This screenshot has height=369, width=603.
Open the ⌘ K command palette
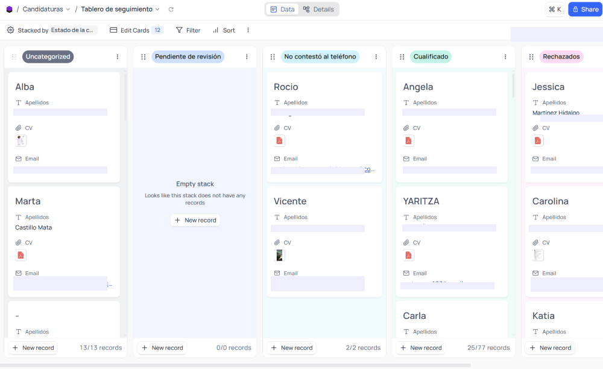pyautogui.click(x=555, y=10)
